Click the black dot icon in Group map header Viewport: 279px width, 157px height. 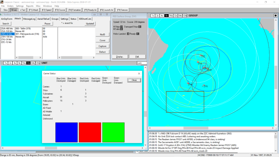click(276, 16)
